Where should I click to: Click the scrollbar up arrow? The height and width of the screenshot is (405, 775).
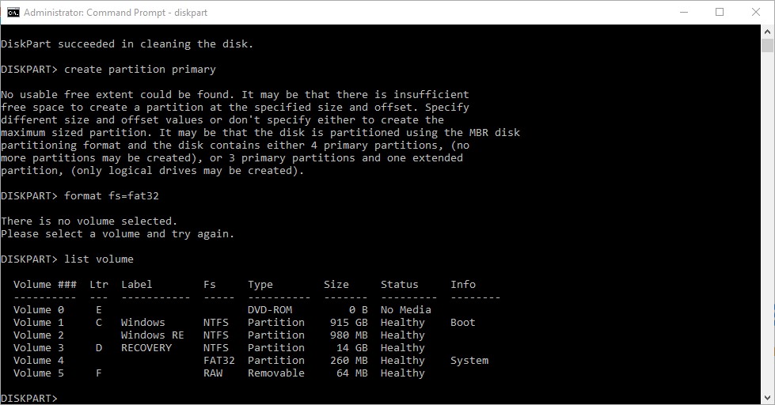[767, 31]
